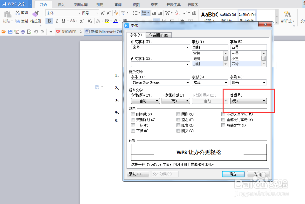Open the 引用 ribbon tab
Image resolution: width=305 pixels, height=204 pixels.
click(100, 5)
